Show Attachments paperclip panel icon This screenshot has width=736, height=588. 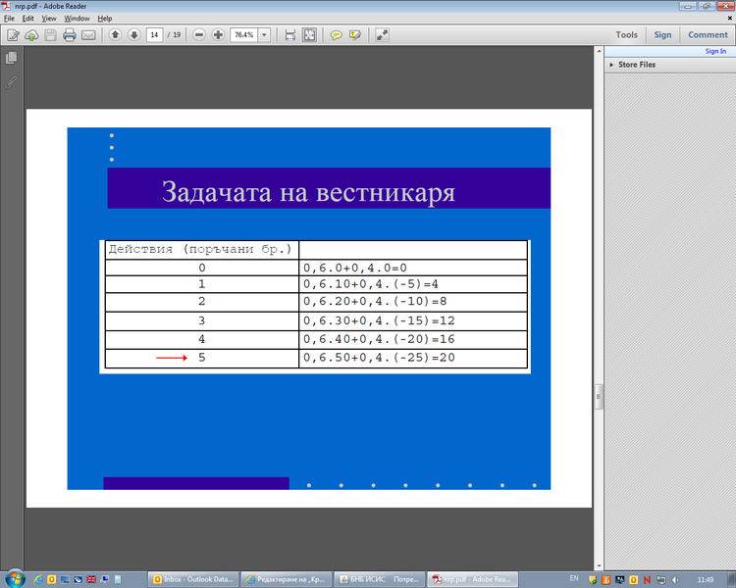point(11,82)
